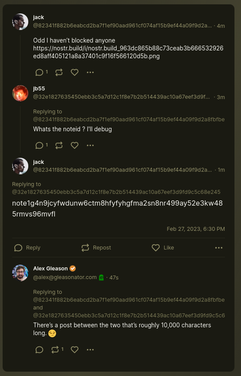Click reply icon on jb55's debug post
Image resolution: width=241 pixels, height=376 pixels.
coord(39,145)
